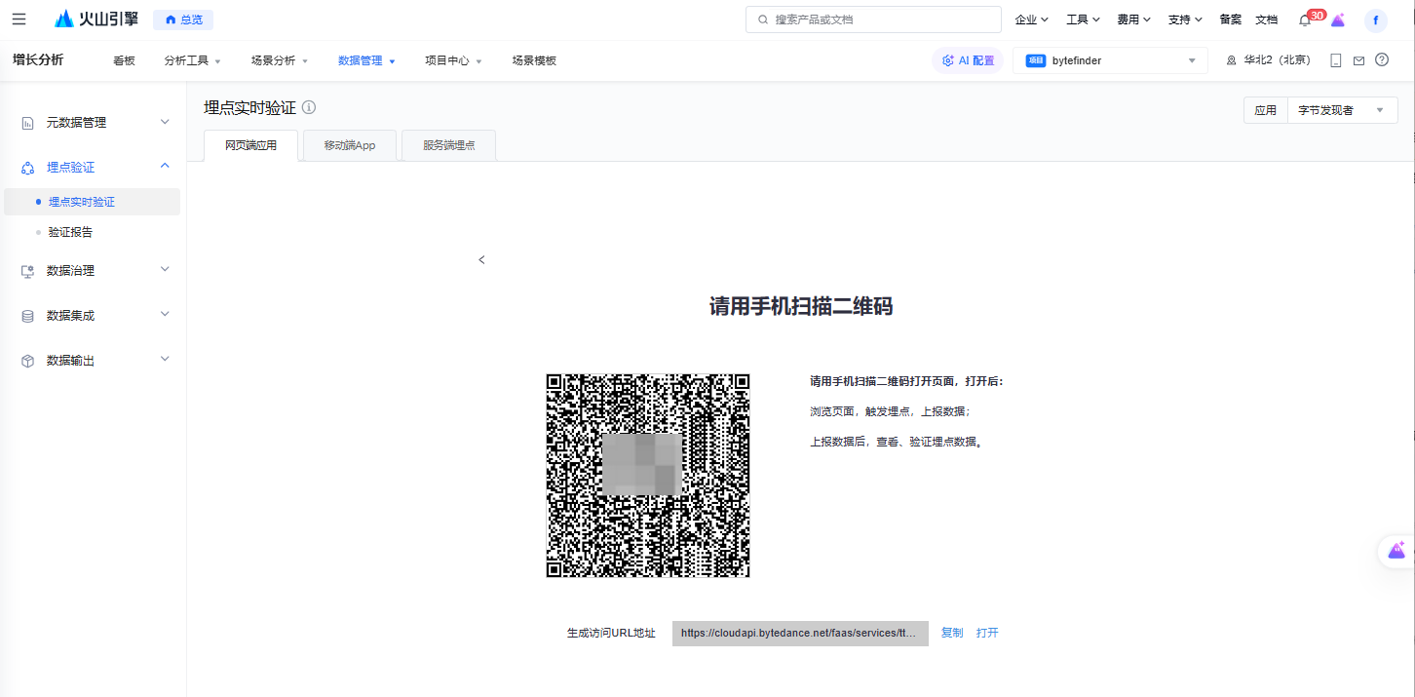Expand the 元数据管理 sidebar section
Screen dimensions: 1415x697
point(94,122)
